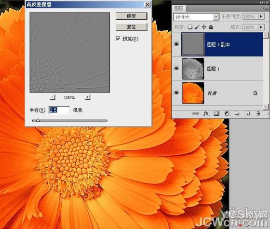Open the fx layer style menu
270x229 pixels.
tap(206, 113)
